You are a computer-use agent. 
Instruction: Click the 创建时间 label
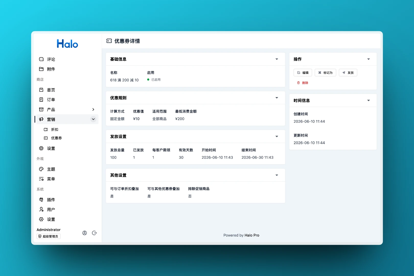click(301, 114)
